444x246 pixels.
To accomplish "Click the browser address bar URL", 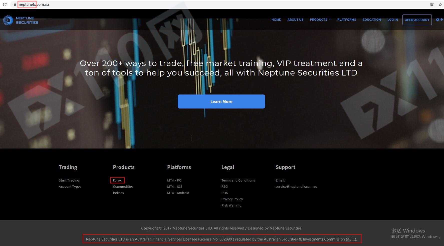I will (34, 4).
